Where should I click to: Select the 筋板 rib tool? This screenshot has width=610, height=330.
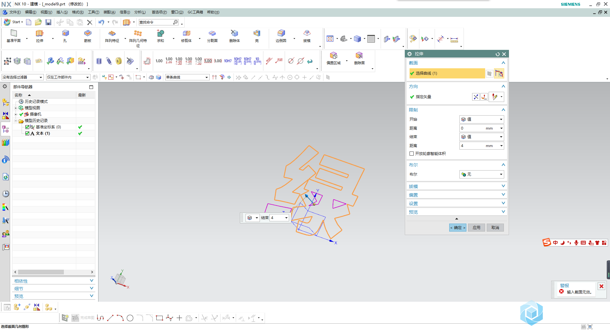coord(88,36)
